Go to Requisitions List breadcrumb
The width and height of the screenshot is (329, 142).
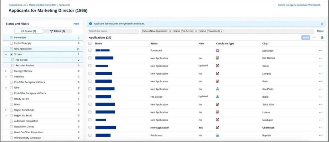[17, 5]
